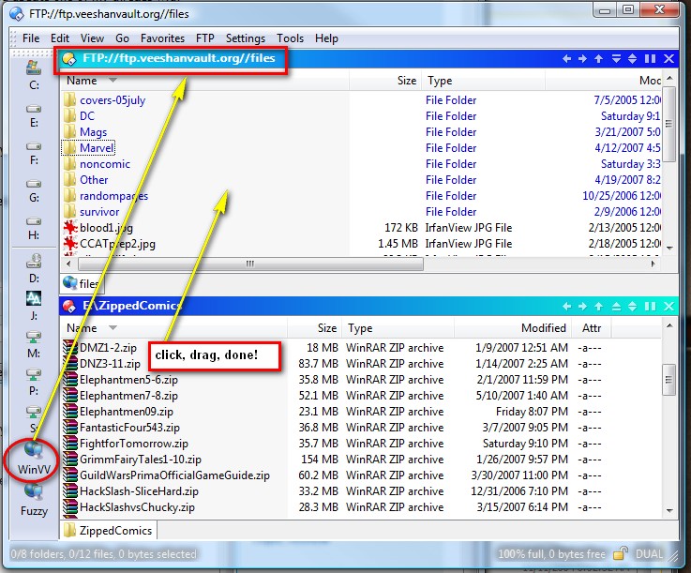Select the files tab
Viewport: 691px width, 573px height.
[83, 283]
